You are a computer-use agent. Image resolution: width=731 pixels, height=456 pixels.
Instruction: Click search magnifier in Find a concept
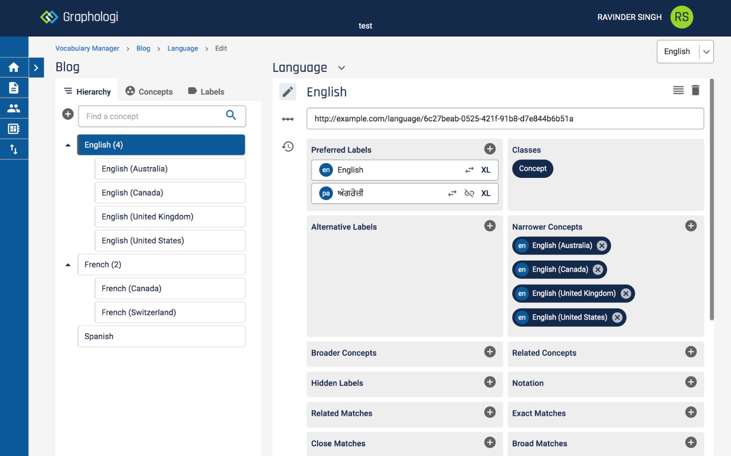[x=231, y=115]
